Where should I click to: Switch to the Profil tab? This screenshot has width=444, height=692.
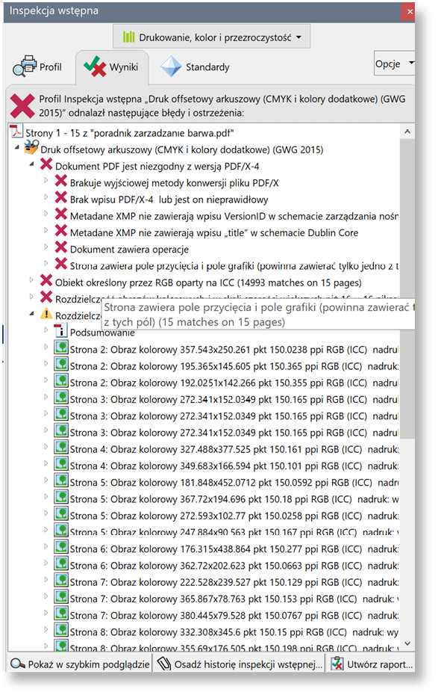tap(37, 67)
